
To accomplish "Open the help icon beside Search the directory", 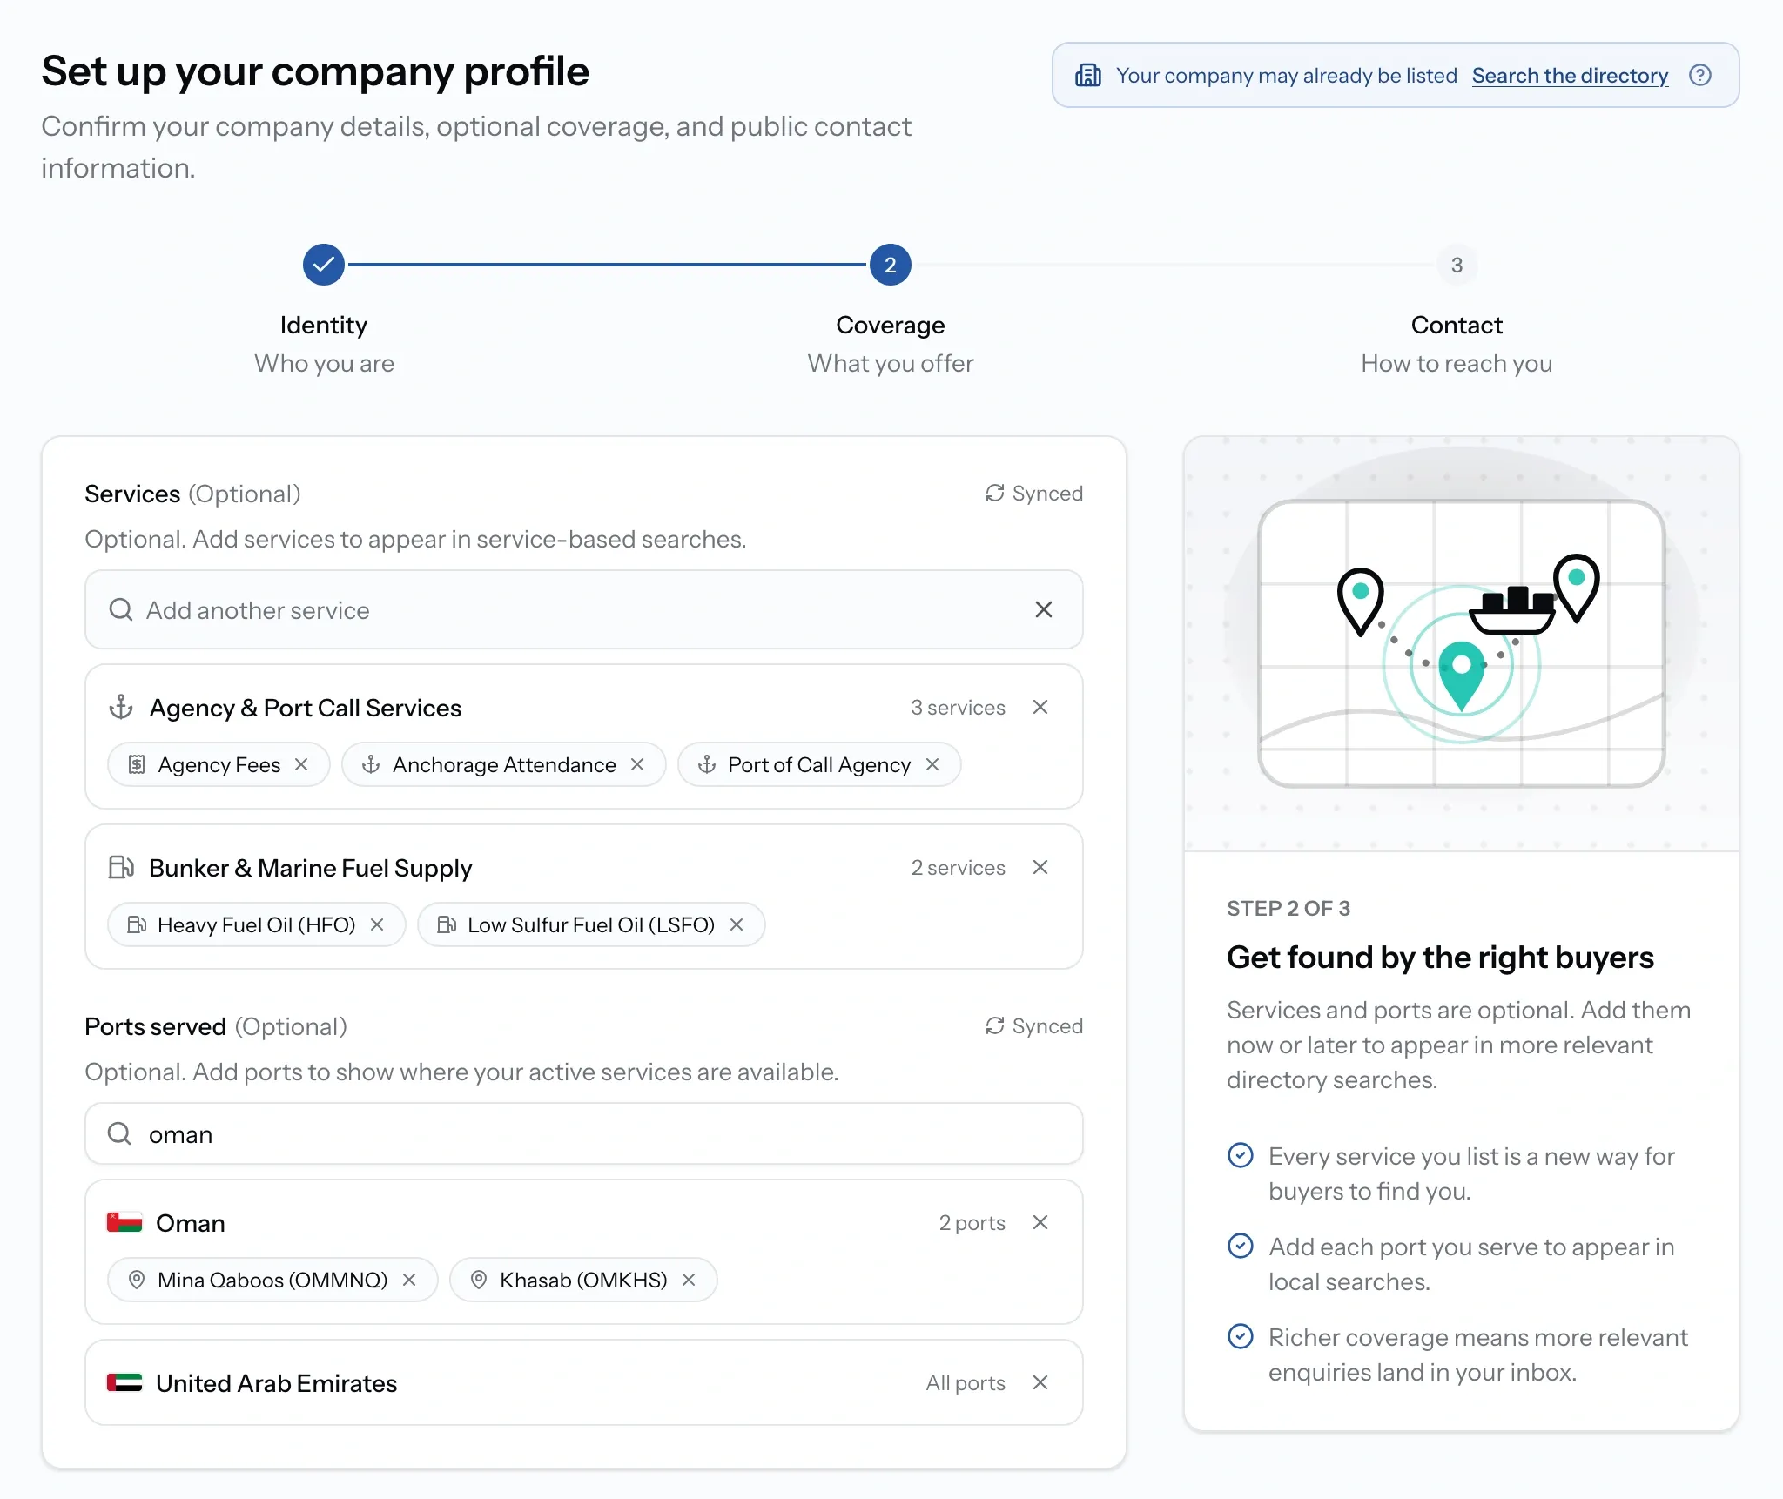I will 1699,76.
